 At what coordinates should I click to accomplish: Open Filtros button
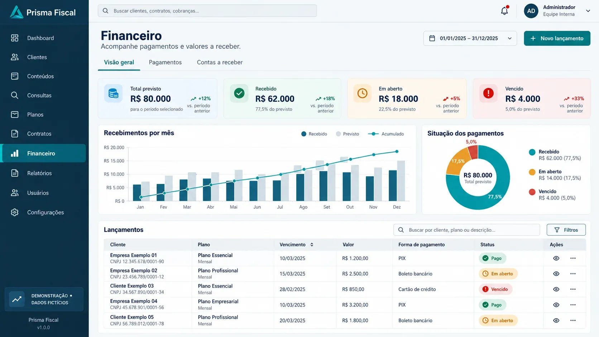point(566,230)
